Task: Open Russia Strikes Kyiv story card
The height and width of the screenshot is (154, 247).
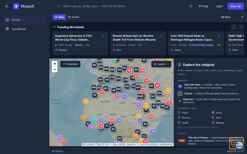Action: [x=138, y=43]
